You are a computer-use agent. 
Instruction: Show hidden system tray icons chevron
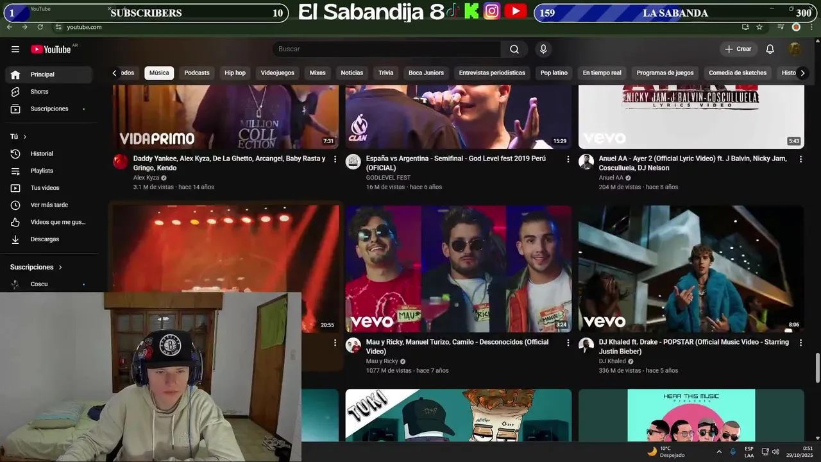click(718, 452)
